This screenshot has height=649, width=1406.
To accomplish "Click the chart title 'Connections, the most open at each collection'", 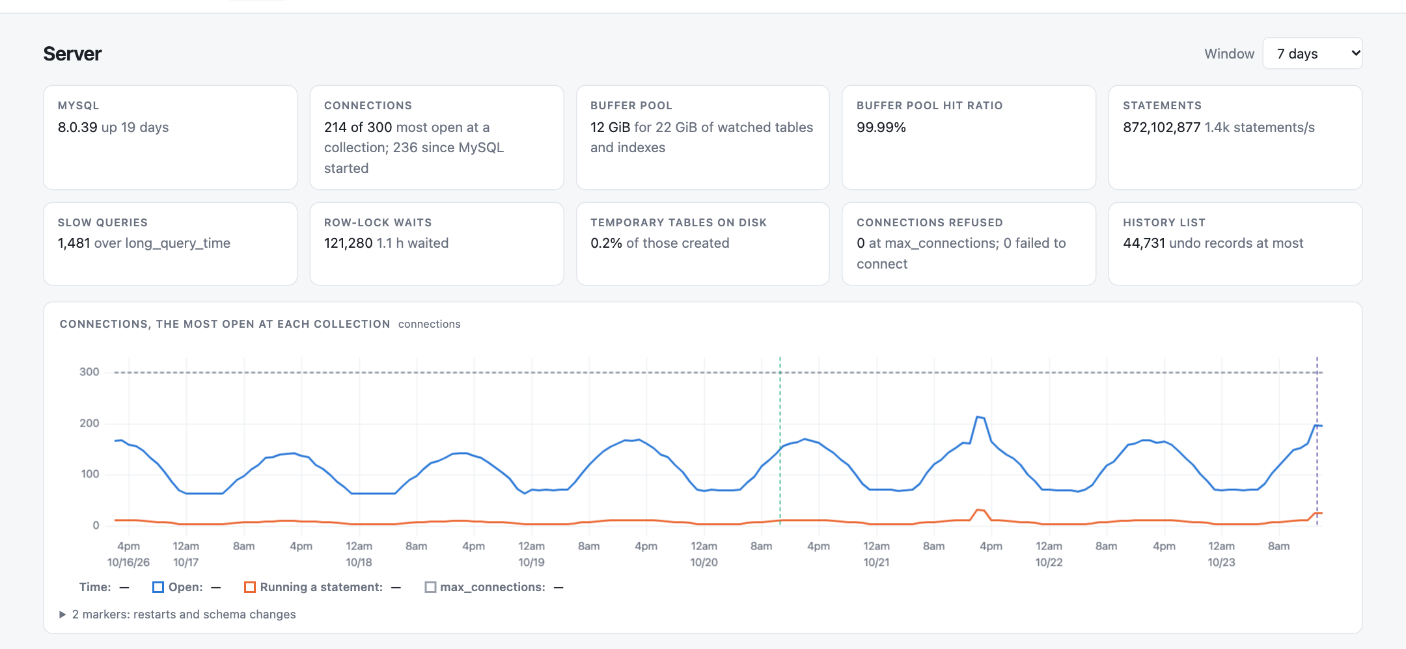I will [225, 324].
